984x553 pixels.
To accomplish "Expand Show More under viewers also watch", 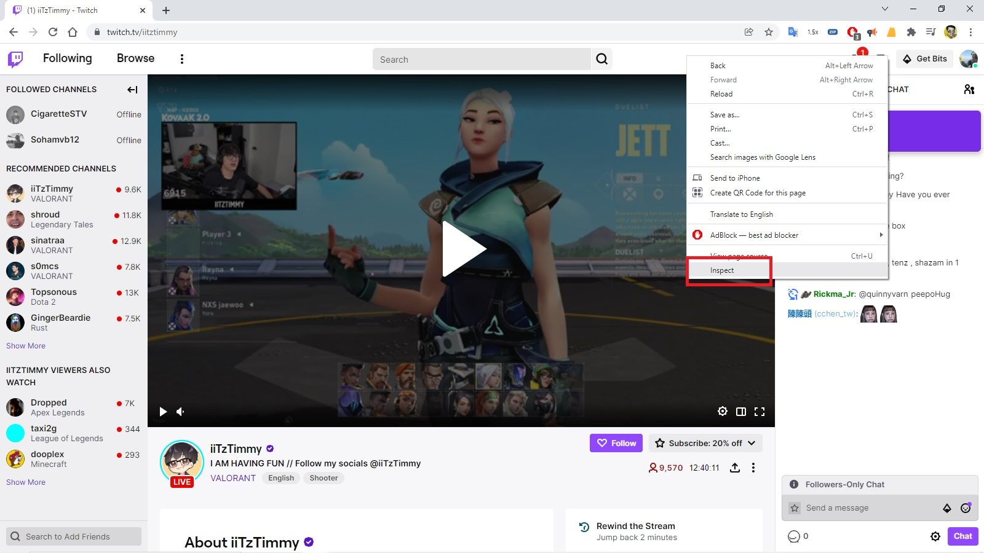I will (26, 482).
